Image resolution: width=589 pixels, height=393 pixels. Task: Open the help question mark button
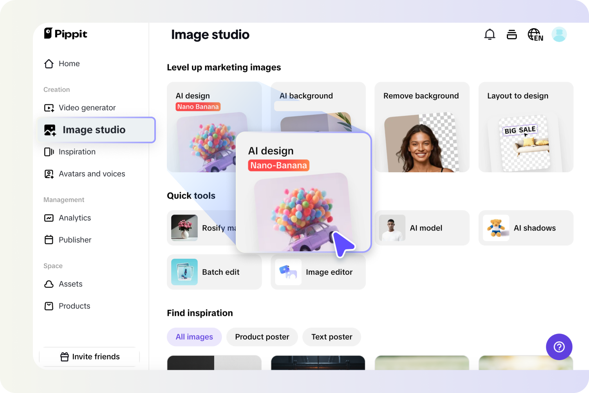(x=559, y=347)
